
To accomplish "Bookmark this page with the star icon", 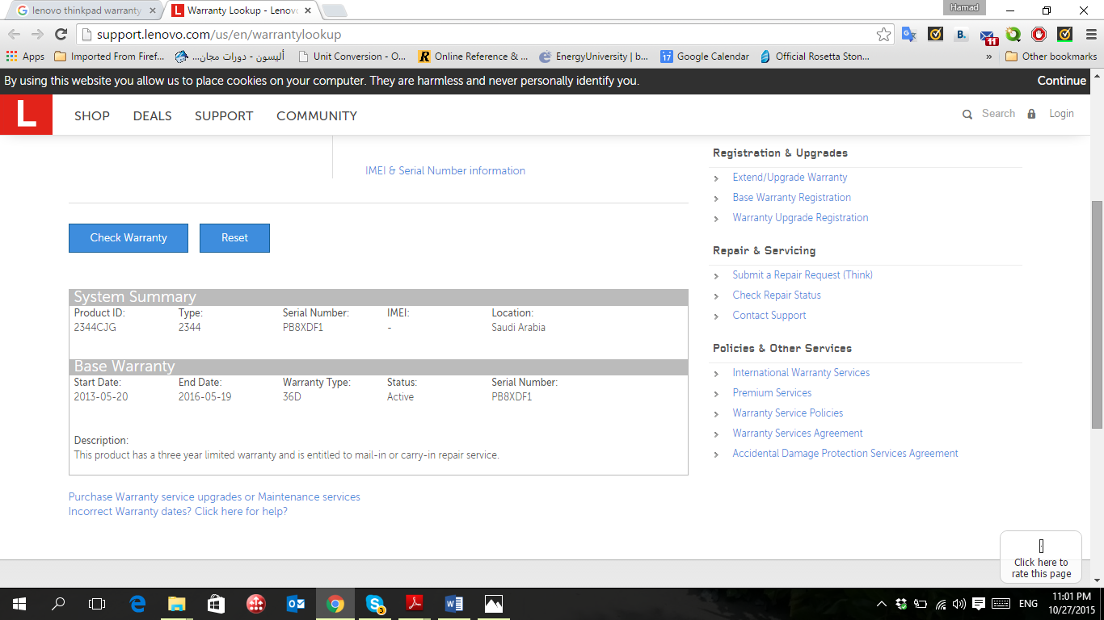I will tap(883, 35).
